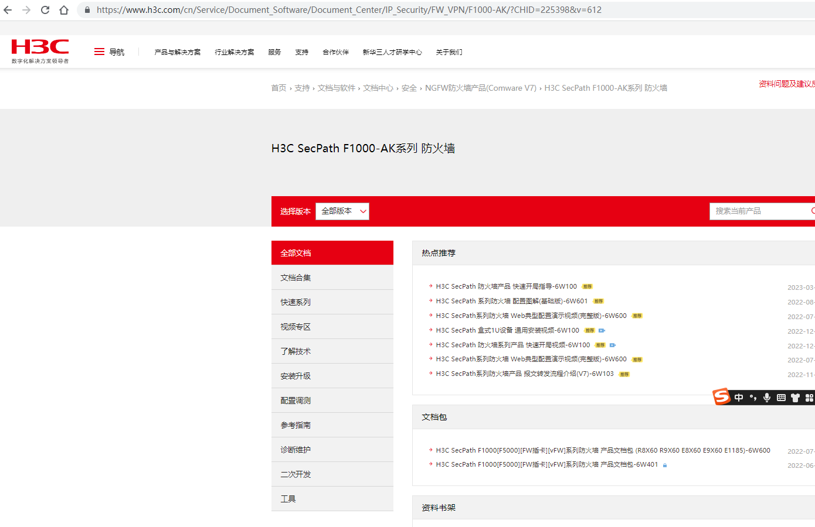Select 二次开发 in the sidebar
815x527 pixels.
(x=332, y=474)
